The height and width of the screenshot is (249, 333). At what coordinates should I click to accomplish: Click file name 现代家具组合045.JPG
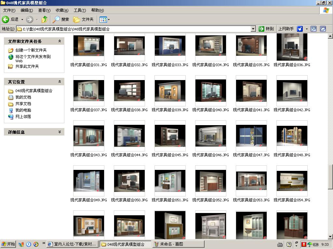170,155
